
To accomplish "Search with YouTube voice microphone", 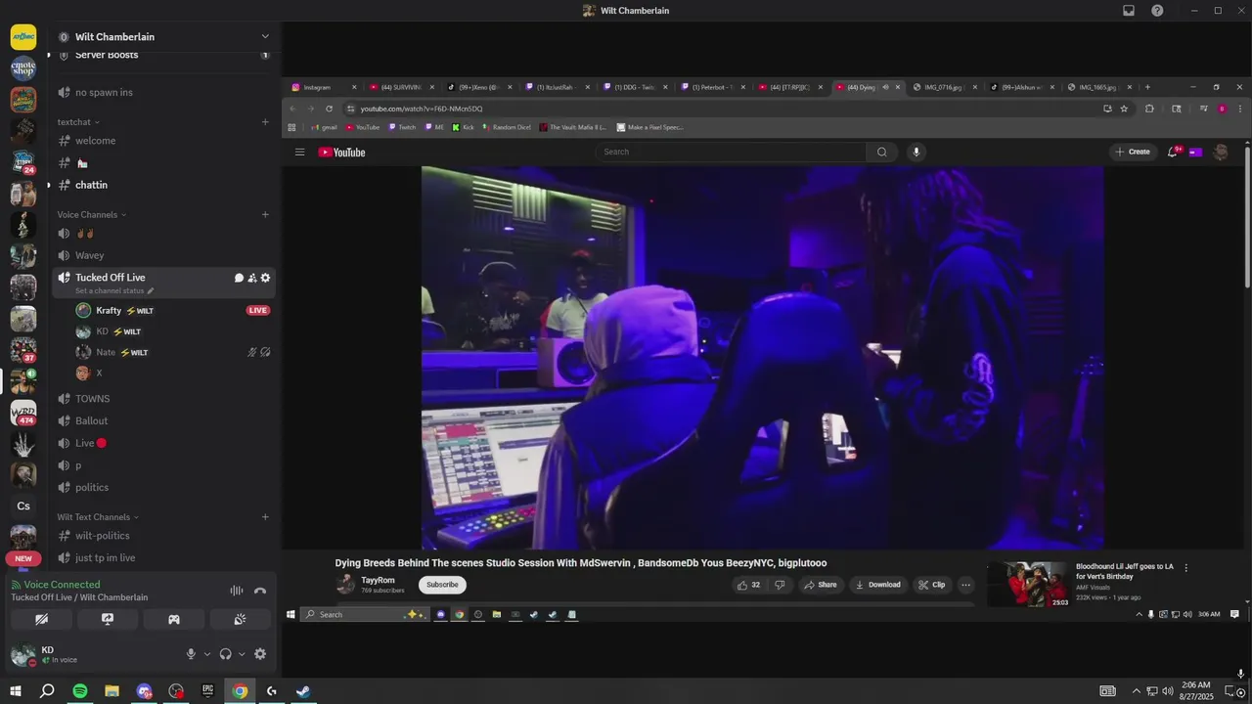I will (917, 152).
